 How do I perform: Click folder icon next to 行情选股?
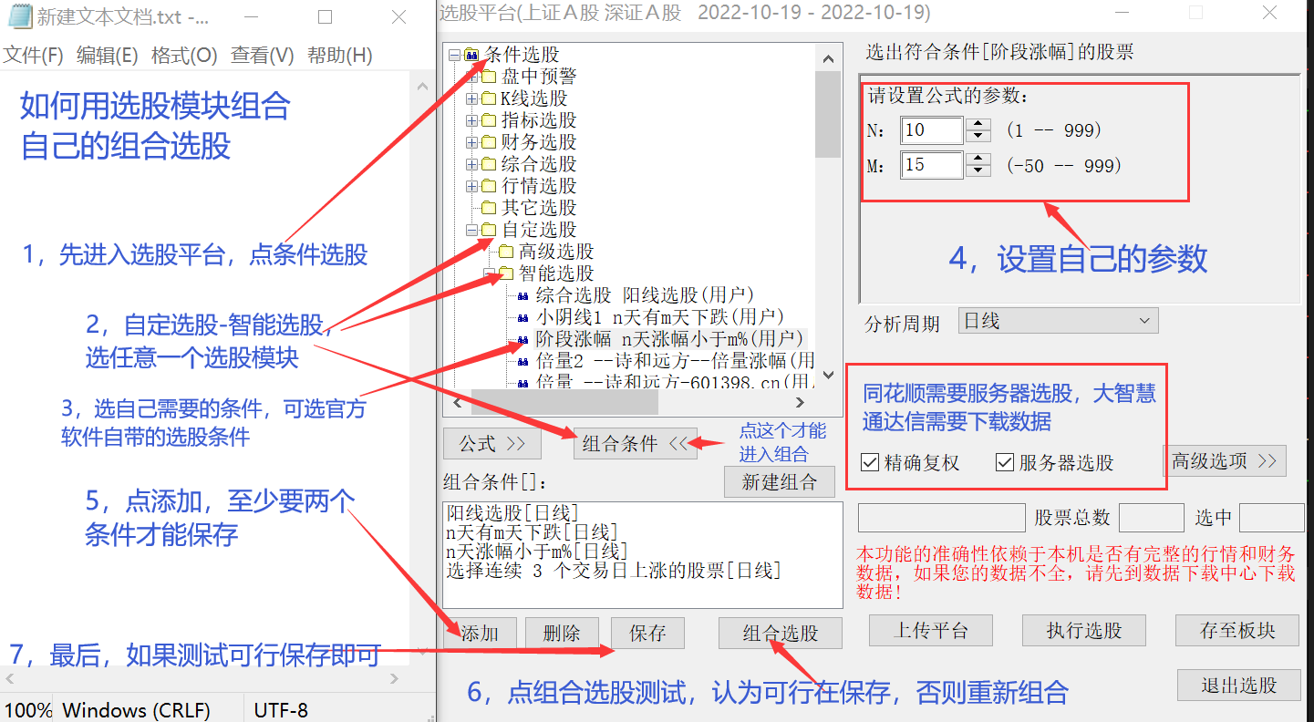[x=489, y=186]
